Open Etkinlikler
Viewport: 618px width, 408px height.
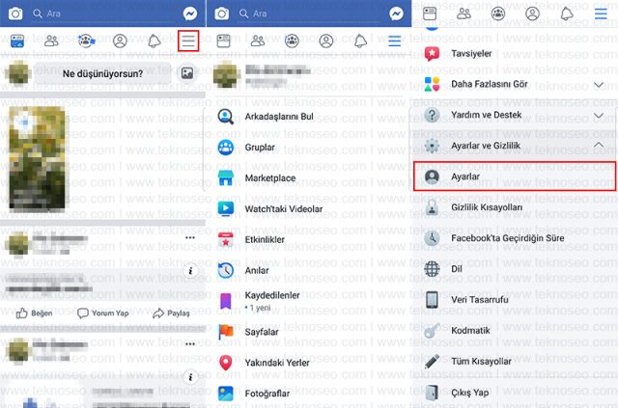tap(308, 239)
